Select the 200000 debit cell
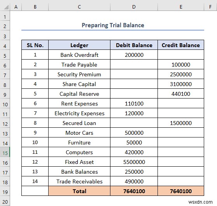Viewport: 217px width, 206px height. click(x=134, y=55)
